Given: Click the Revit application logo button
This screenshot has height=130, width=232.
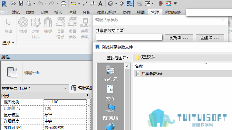Looking at the screenshot, I should [4, 4].
